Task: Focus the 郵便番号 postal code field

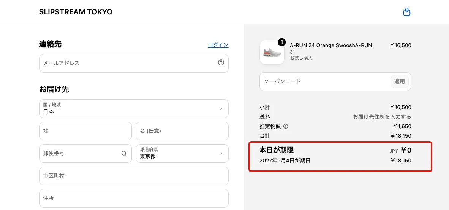Action: [85, 153]
